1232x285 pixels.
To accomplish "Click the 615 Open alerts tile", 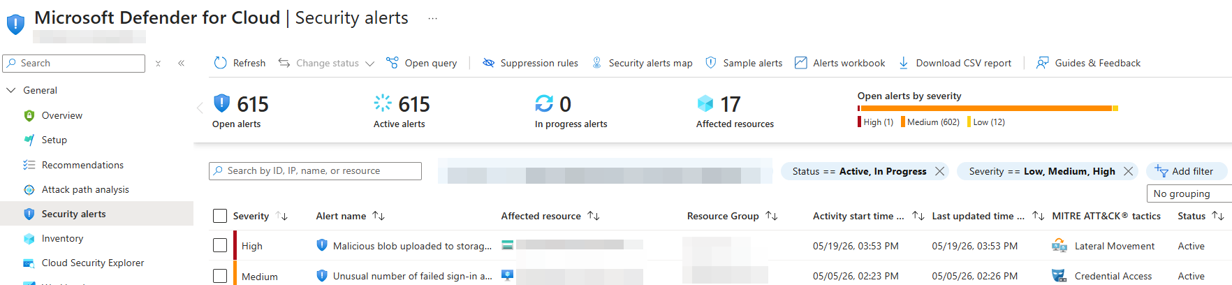I will point(240,111).
